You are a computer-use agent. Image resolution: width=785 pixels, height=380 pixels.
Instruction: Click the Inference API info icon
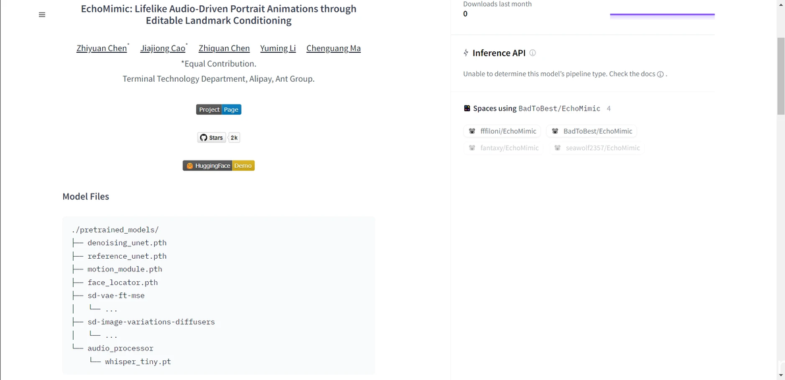pos(533,53)
